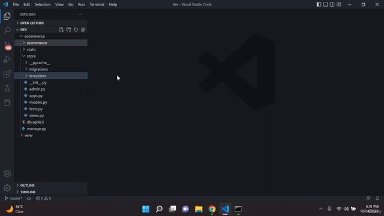The image size is (384, 216).
Task: Expand the __pycache__ folder
Action: 51,62
